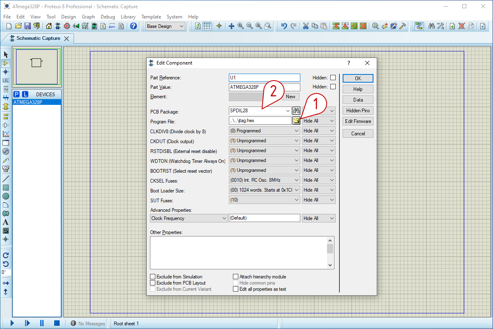Click the P pick devices button

(17, 94)
